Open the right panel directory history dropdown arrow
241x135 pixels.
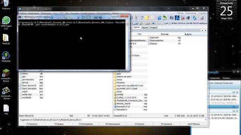pyautogui.click(x=206, y=31)
